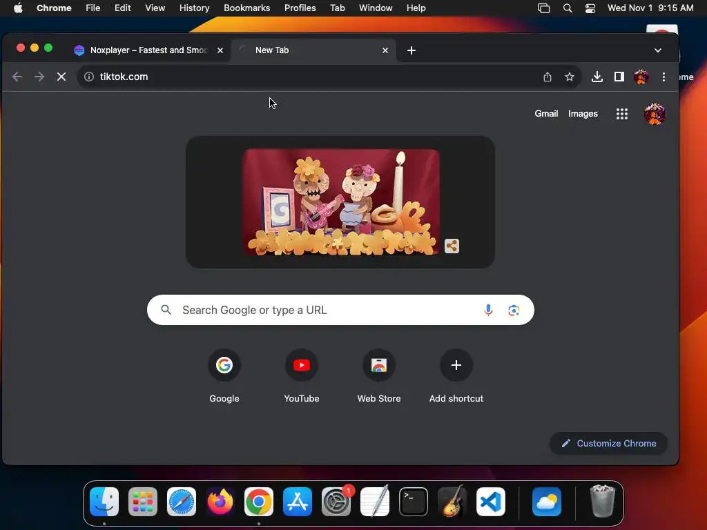Open the Window menu
The image size is (707, 530).
(376, 8)
